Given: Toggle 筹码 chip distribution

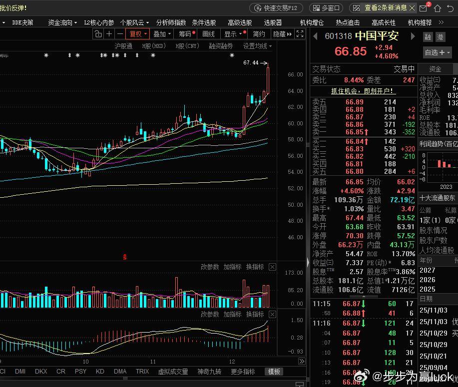Looking at the screenshot, I should point(187,34).
